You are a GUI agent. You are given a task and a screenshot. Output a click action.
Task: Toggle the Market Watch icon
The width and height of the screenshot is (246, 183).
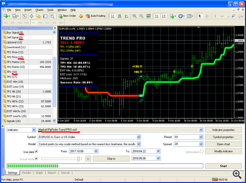[25, 16]
